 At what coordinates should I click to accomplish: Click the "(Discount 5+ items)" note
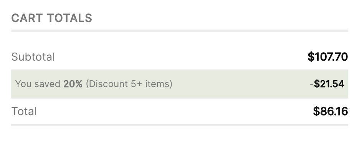coord(129,84)
